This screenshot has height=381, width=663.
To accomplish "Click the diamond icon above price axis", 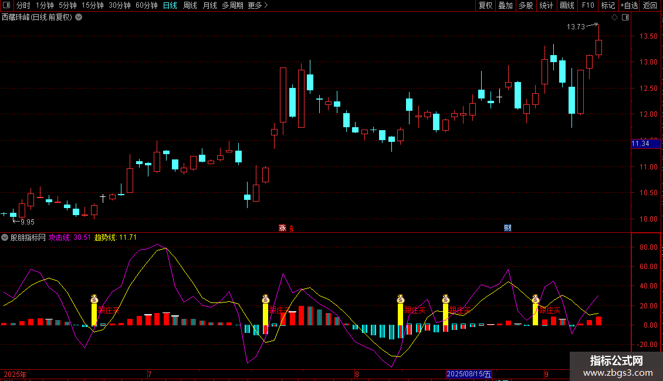I will click(x=615, y=18).
